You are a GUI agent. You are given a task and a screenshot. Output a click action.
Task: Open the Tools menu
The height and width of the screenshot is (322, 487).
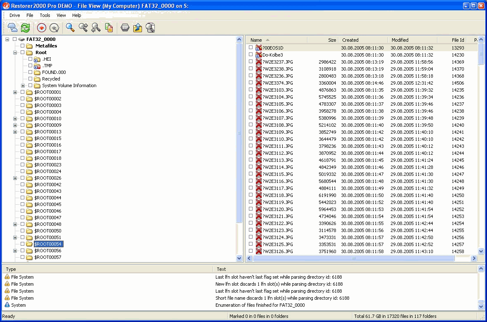tap(45, 15)
